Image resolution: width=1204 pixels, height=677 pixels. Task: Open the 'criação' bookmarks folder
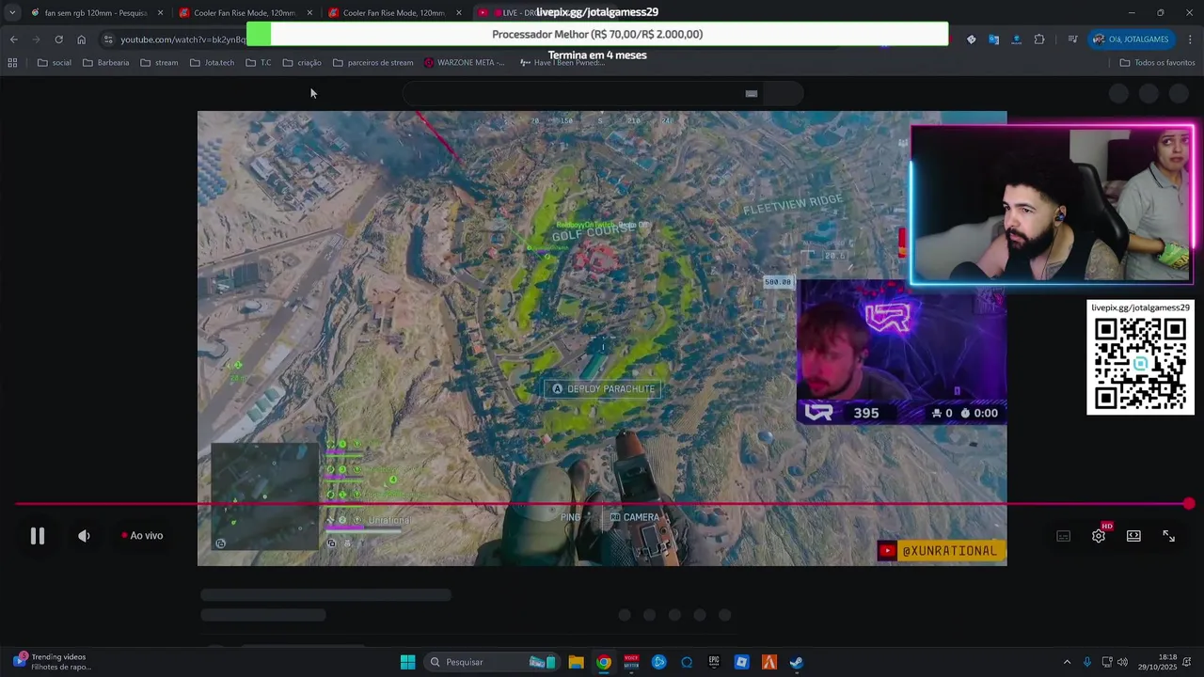point(302,63)
